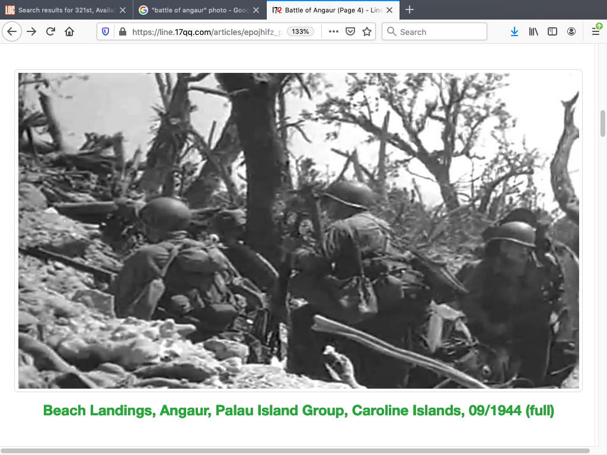This screenshot has height=455, width=607.
Task: Save page to Pocket
Action: (350, 32)
